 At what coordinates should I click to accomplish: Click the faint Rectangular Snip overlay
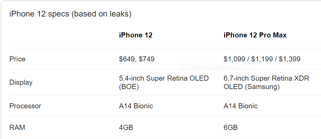click(x=215, y=67)
